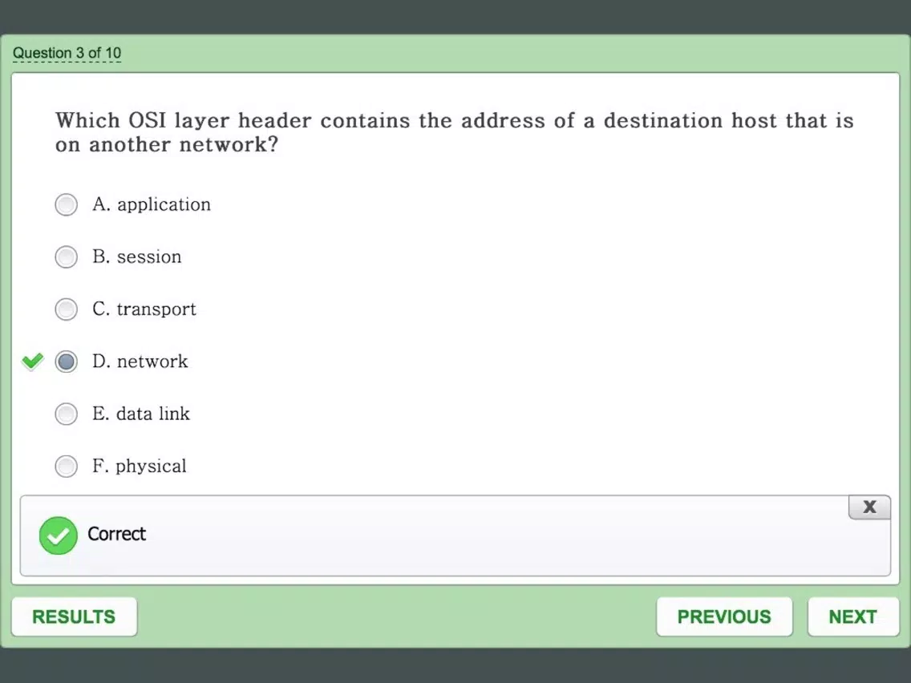
Task: Go to the PREVIOUS question
Action: tap(724, 616)
